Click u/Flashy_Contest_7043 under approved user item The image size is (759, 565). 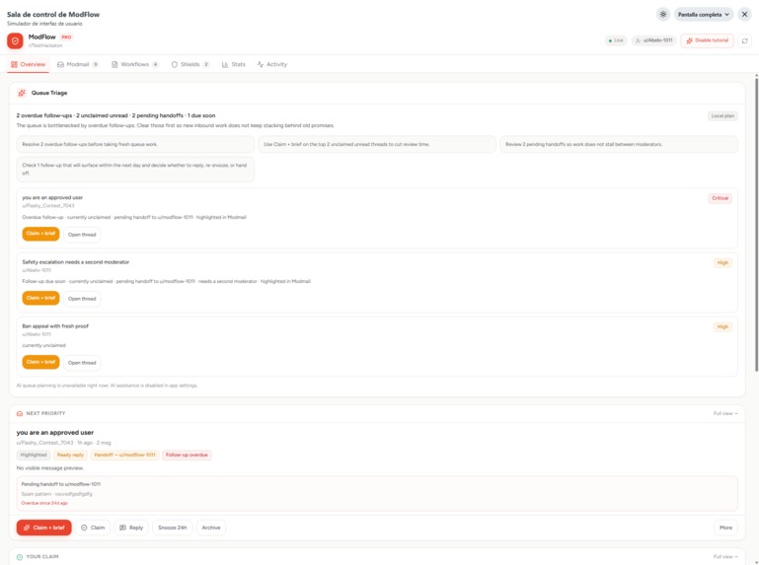pos(48,205)
